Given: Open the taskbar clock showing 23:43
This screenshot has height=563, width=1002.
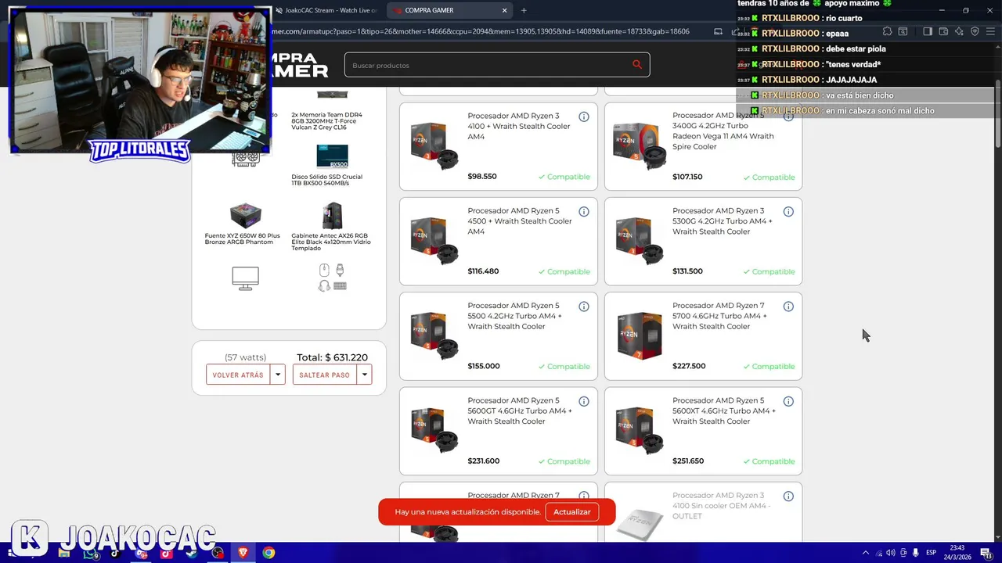Looking at the screenshot, I should pyautogui.click(x=957, y=553).
